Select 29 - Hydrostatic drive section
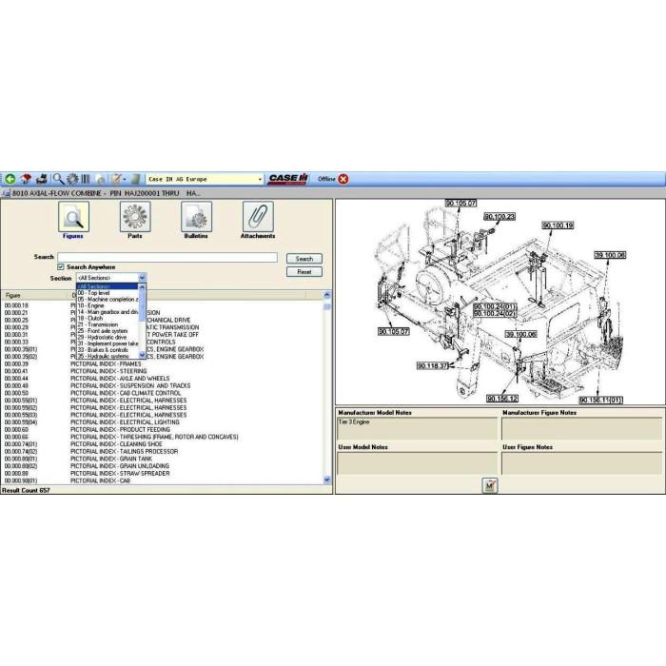 [x=108, y=337]
